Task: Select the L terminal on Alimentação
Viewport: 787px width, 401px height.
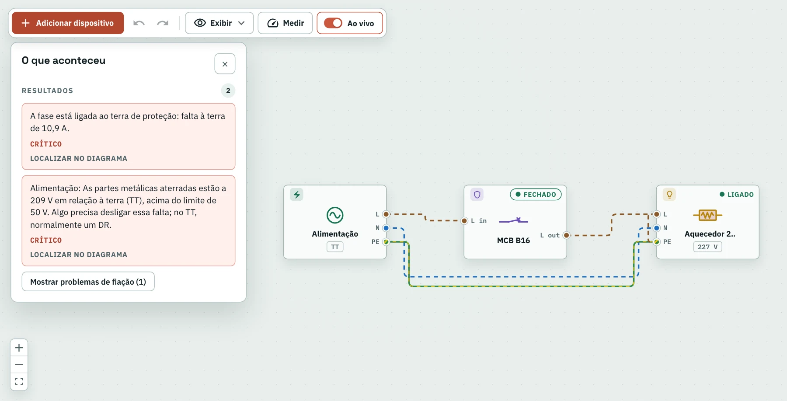Action: click(386, 214)
